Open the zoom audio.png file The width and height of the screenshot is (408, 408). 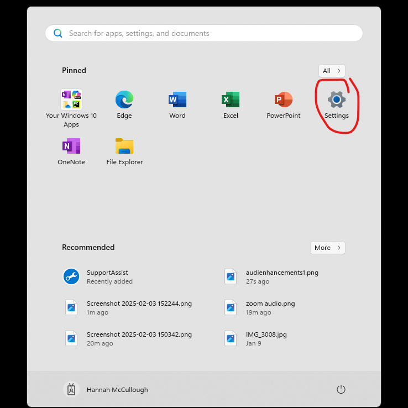pyautogui.click(x=270, y=307)
